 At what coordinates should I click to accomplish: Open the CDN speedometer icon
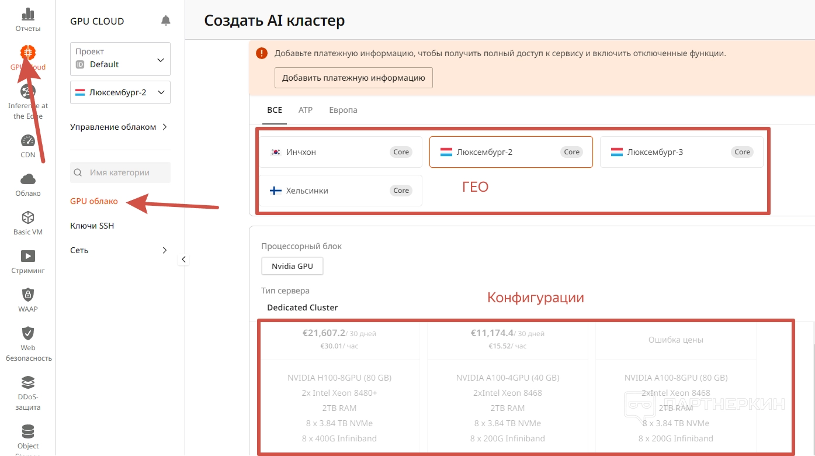(x=27, y=141)
